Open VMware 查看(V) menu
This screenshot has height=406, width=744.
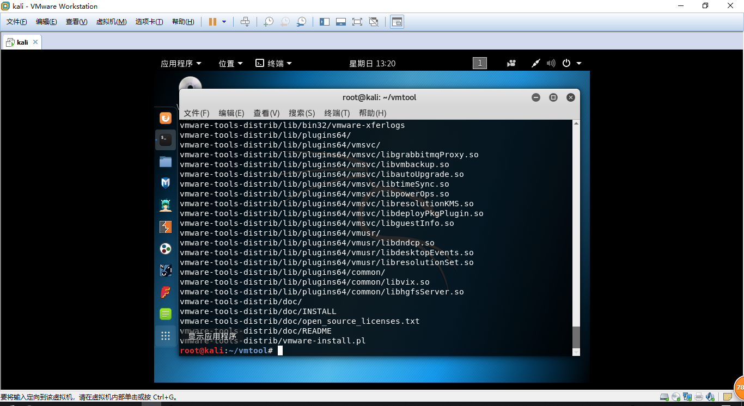pyautogui.click(x=76, y=22)
